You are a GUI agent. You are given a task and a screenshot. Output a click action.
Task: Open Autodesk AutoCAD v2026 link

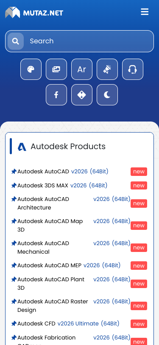(x=63, y=171)
